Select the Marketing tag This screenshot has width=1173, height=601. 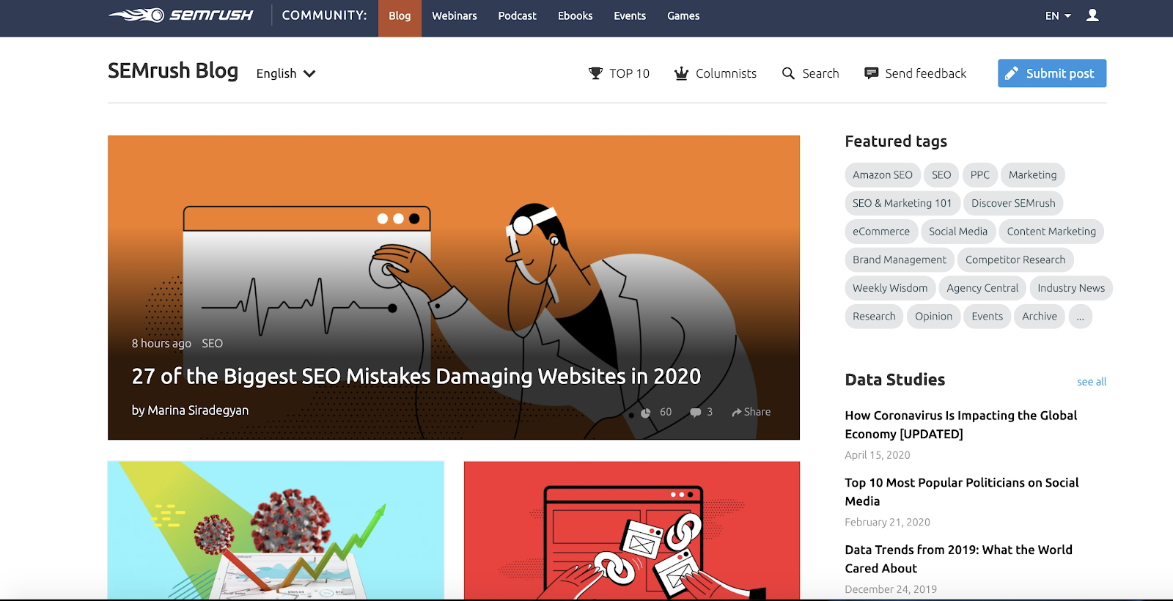[1033, 175]
